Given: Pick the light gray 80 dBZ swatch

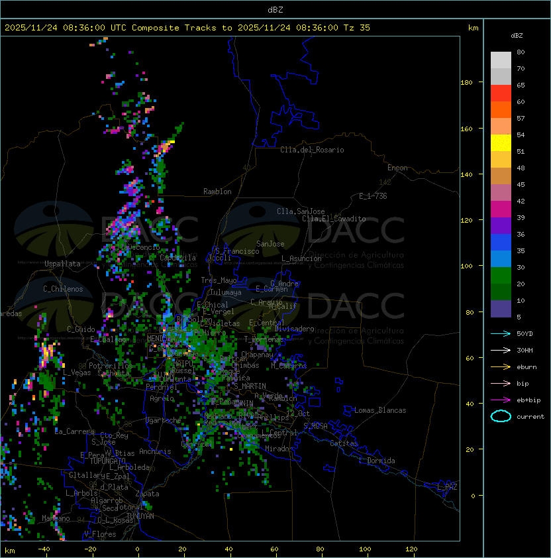Looking at the screenshot, I should point(501,60).
